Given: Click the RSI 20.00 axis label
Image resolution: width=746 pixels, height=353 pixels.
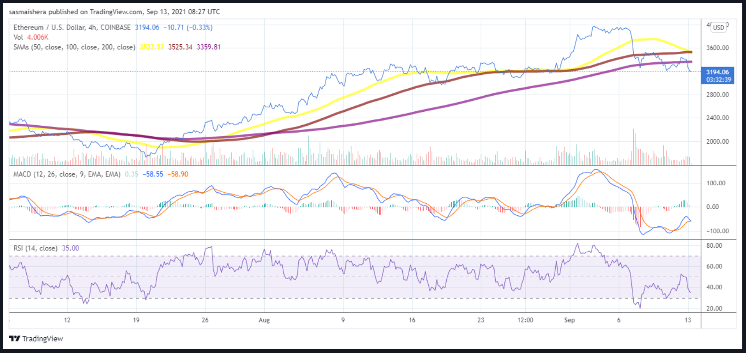Looking at the screenshot, I should coord(714,308).
